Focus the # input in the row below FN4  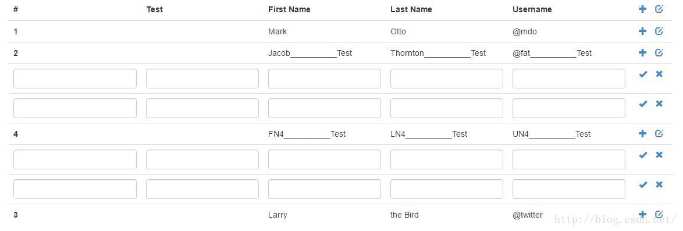point(75,159)
